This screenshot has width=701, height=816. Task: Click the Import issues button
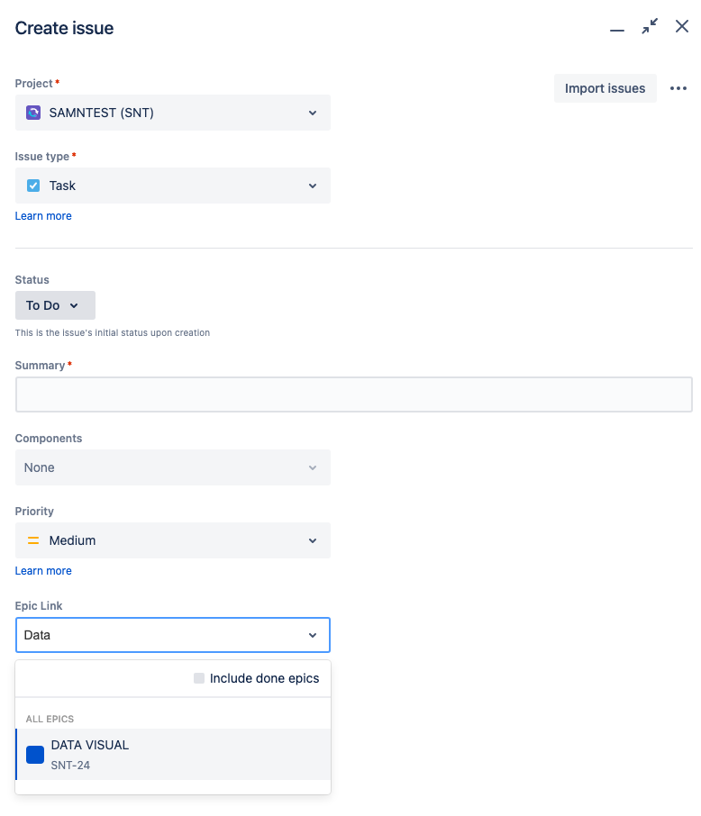pos(605,88)
